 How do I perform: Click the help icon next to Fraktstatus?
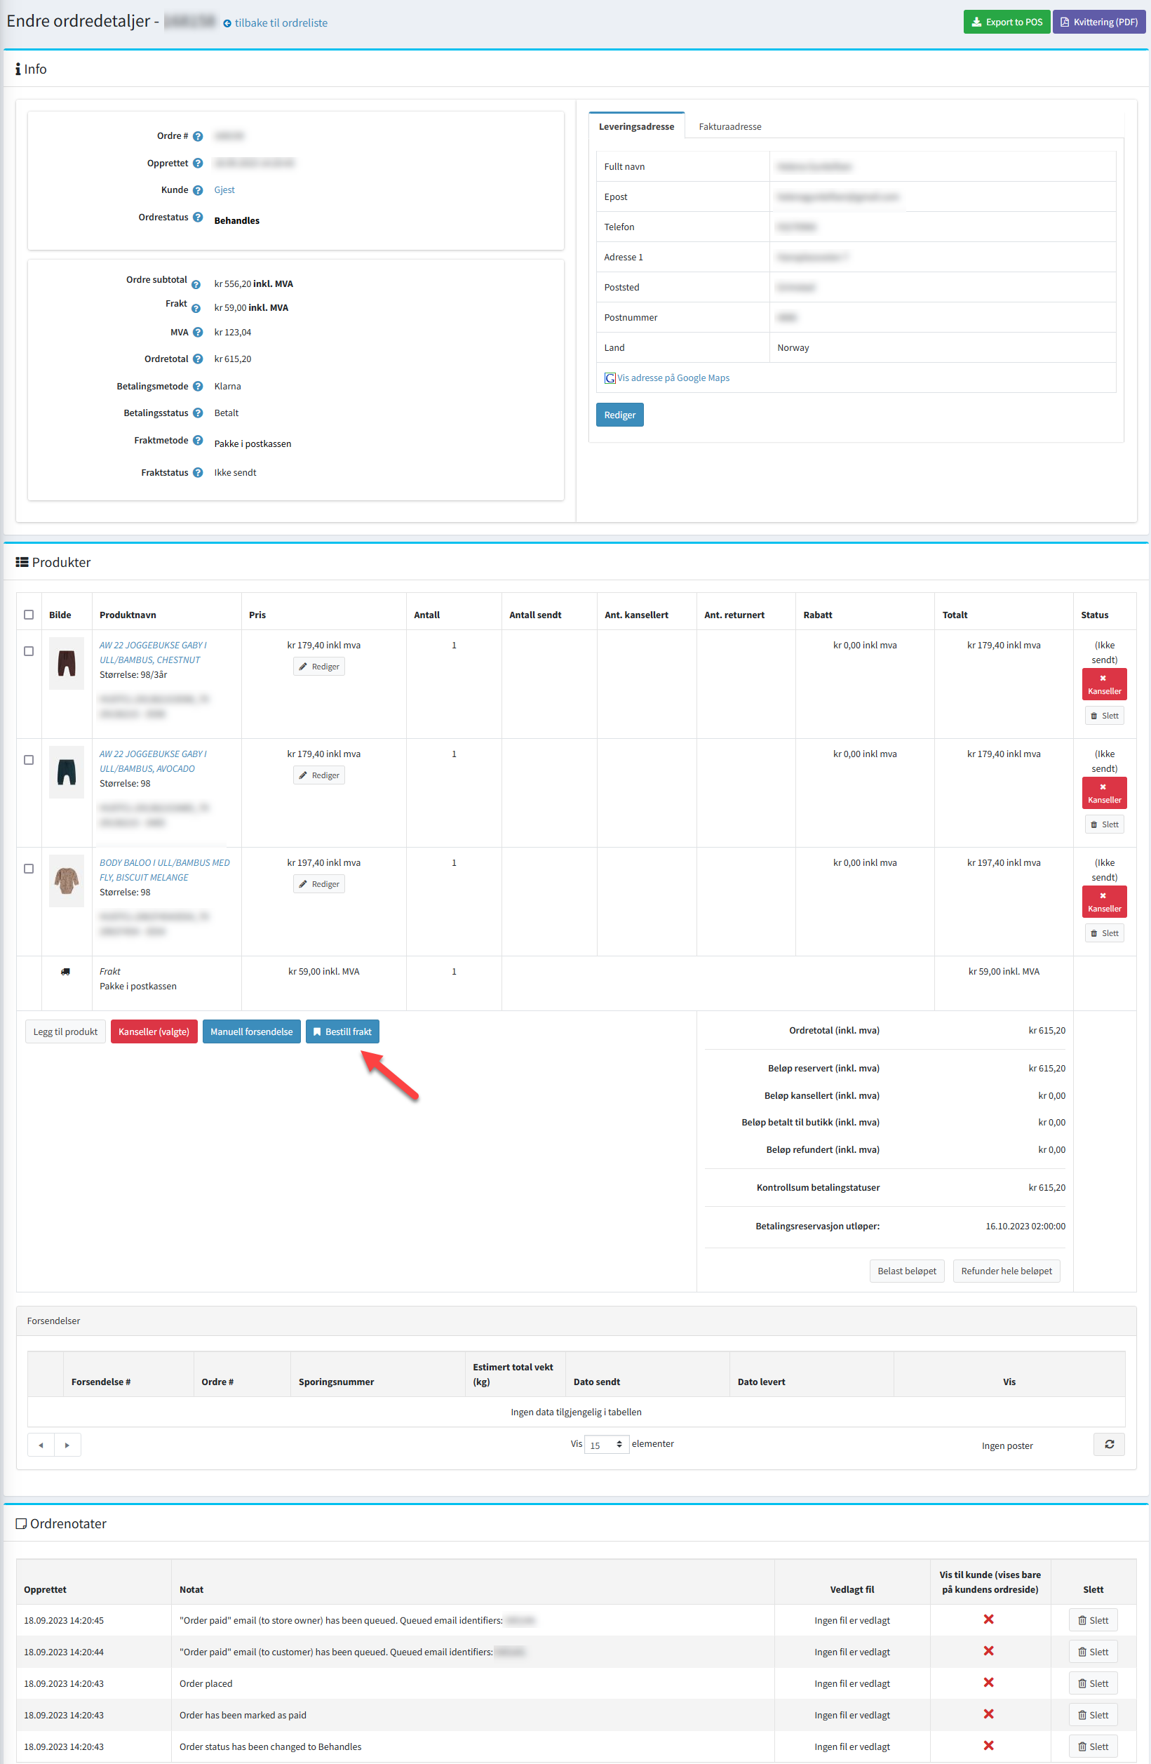tap(198, 473)
